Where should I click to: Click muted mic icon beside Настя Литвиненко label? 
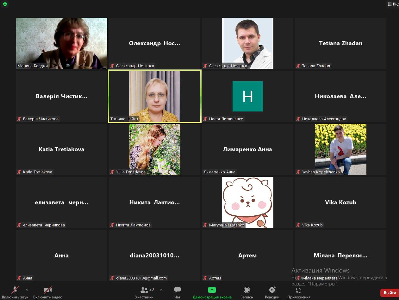[x=205, y=119]
